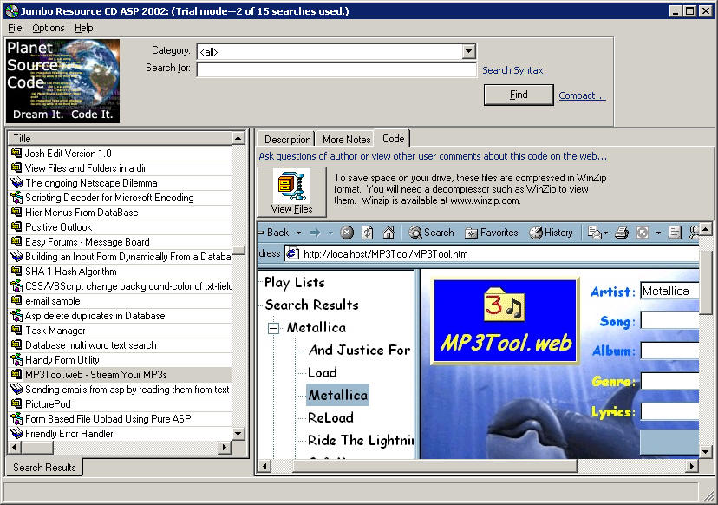Click the Genre input field

point(669,381)
